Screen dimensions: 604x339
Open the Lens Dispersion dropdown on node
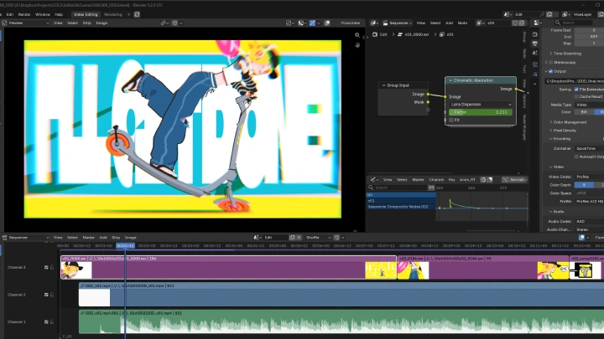pos(481,105)
